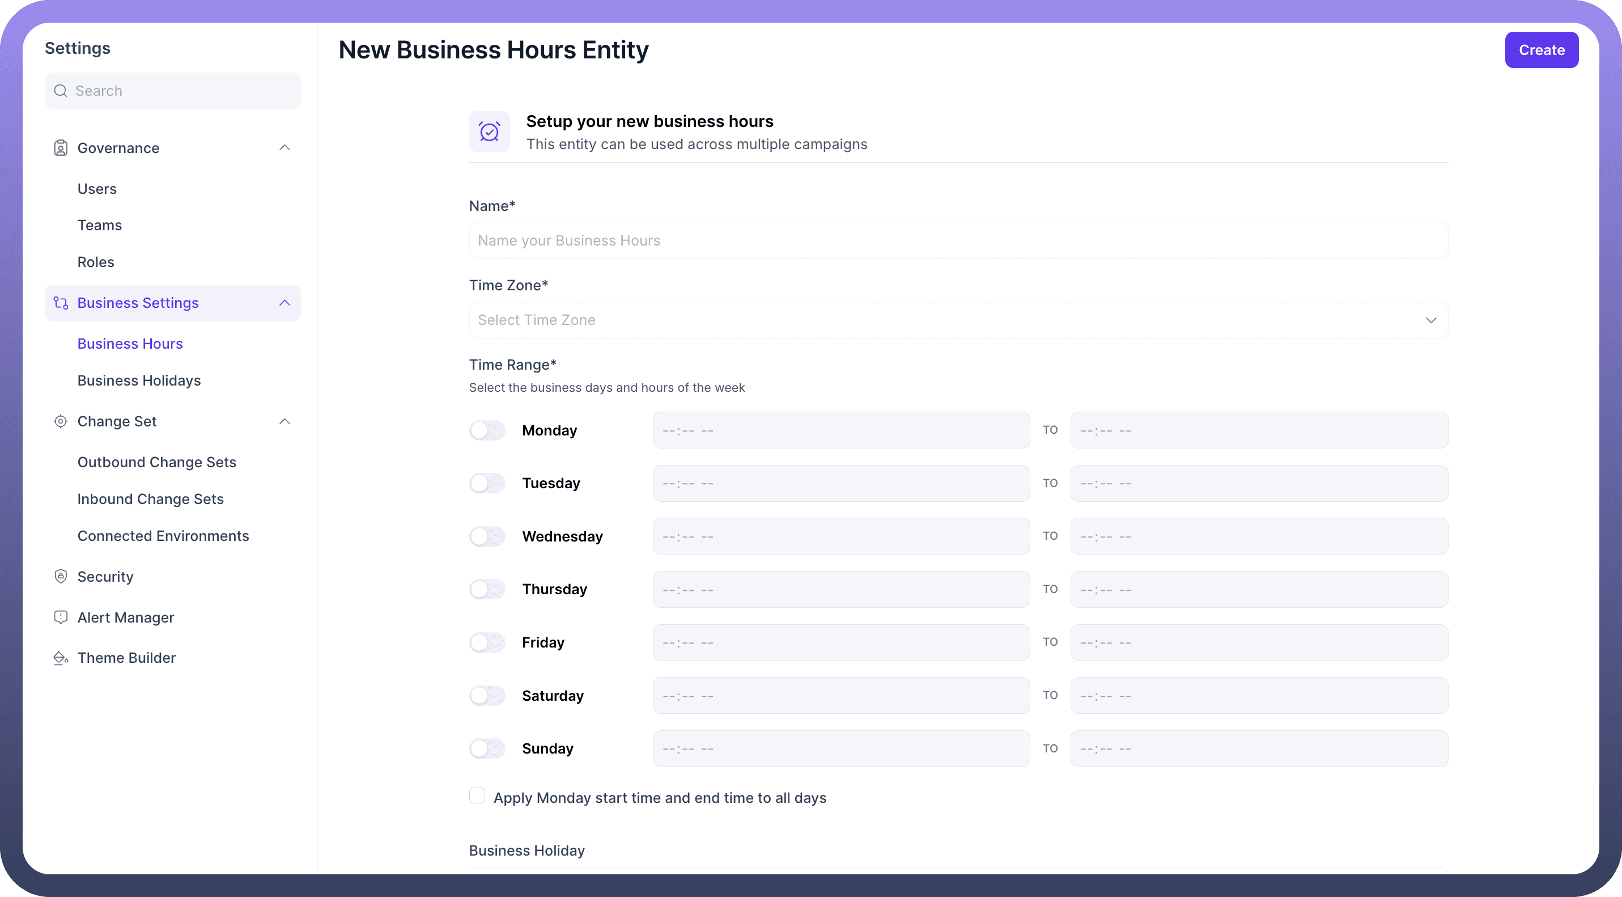Image resolution: width=1622 pixels, height=897 pixels.
Task: Toggle Sunday business day on
Action: pyautogui.click(x=487, y=748)
